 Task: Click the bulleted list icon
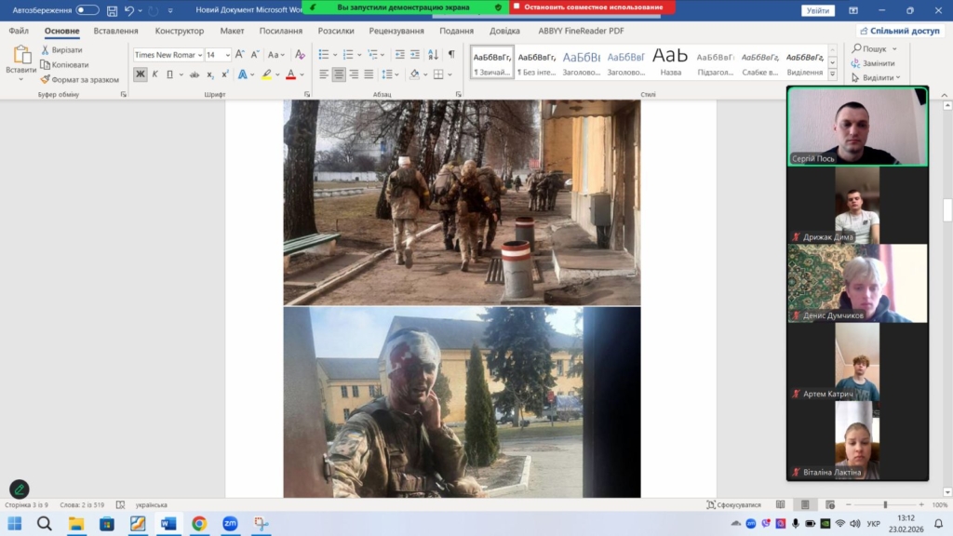click(324, 55)
